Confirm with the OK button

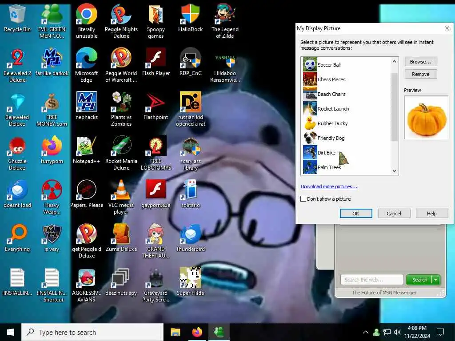pos(356,214)
